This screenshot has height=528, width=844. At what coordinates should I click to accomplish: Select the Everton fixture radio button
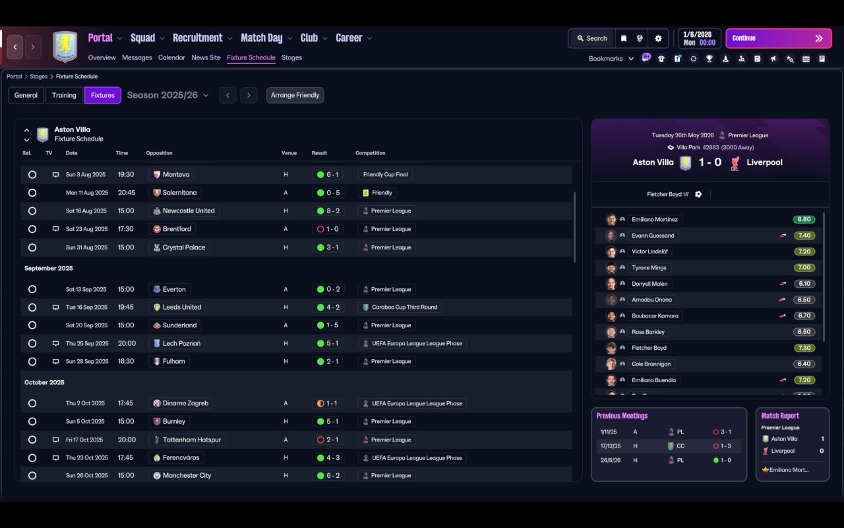click(32, 289)
